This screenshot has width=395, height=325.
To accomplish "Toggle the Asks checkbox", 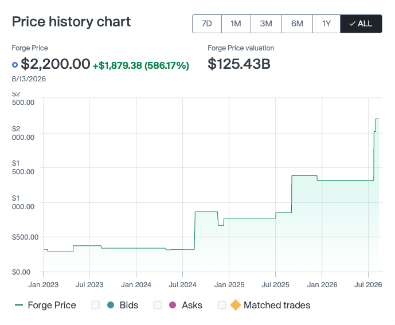I will pyautogui.click(x=158, y=305).
